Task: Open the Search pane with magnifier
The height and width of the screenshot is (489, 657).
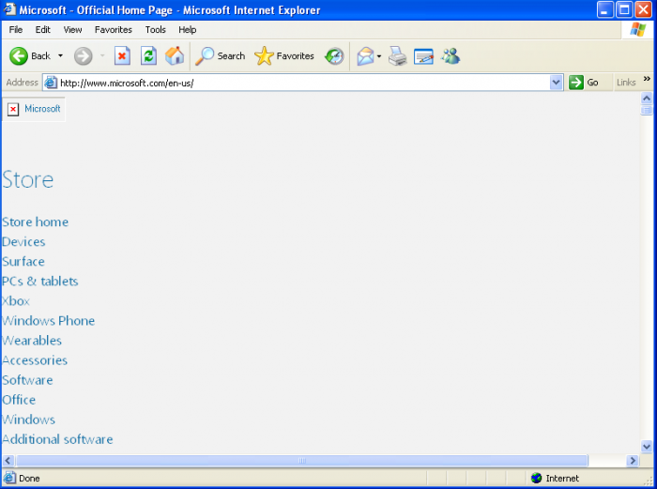Action: (x=221, y=55)
